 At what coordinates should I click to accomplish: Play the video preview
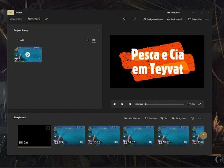click(x=122, y=104)
